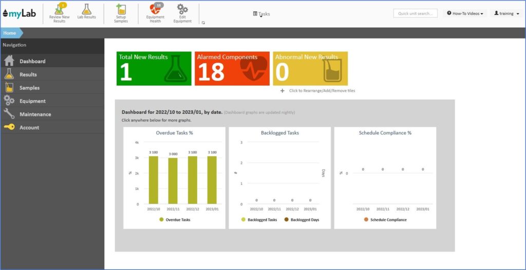The image size is (526, 270).
Task: Click the Quick unit search field
Action: 415,13
